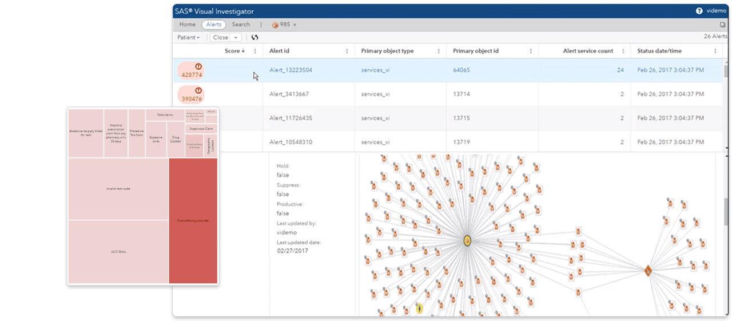Click the score badge 390476
Screen dimensions: 732x321
coord(192,94)
